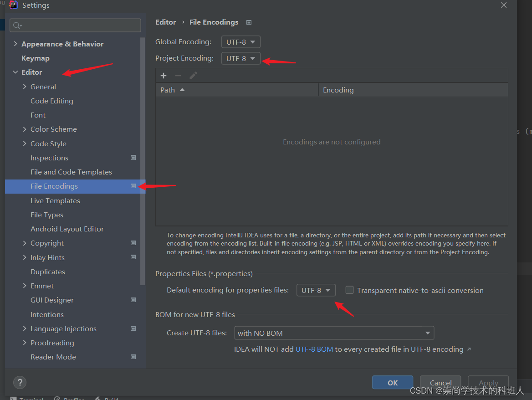Click the Cancel button
The image size is (532, 400).
tap(440, 383)
